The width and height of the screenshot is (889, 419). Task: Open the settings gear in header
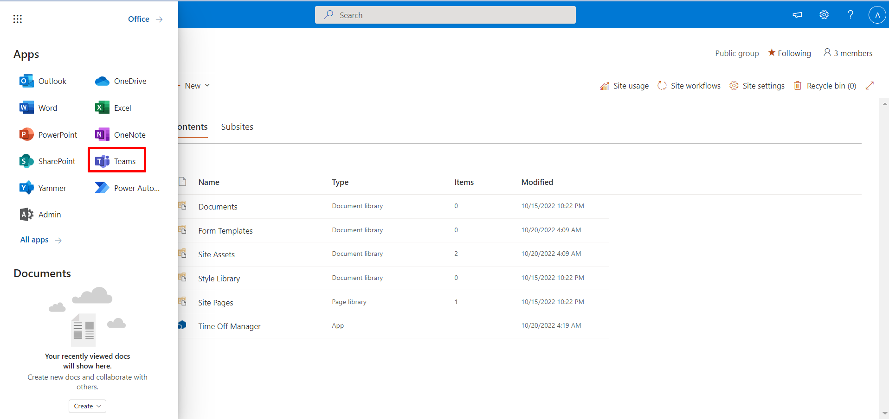[824, 15]
